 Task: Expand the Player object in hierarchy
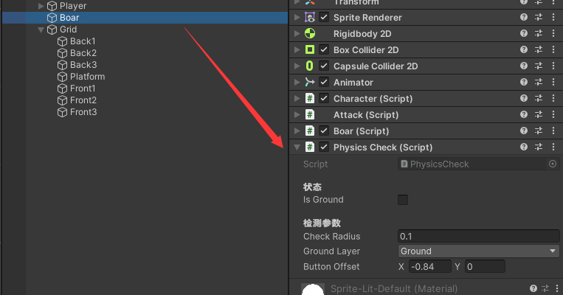[41, 6]
